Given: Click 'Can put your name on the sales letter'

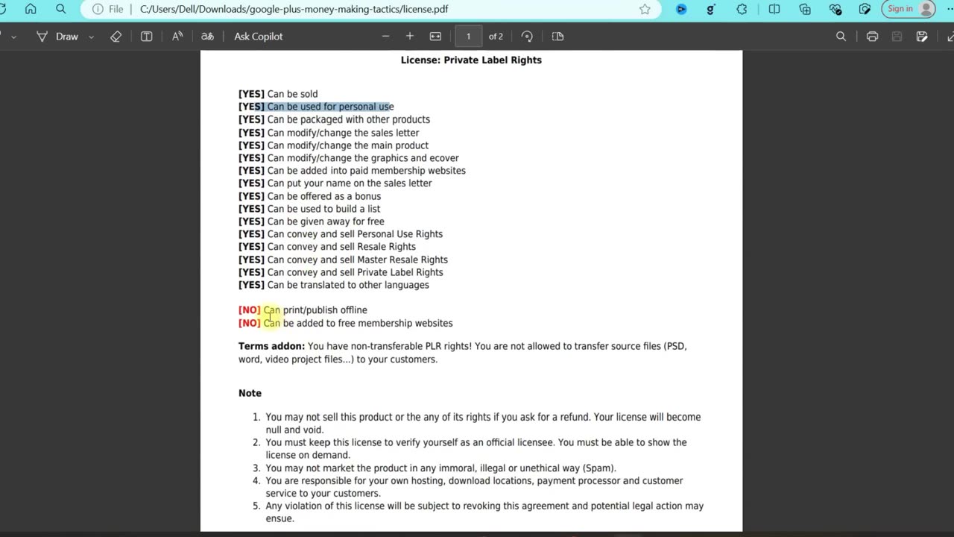Looking at the screenshot, I should point(350,183).
